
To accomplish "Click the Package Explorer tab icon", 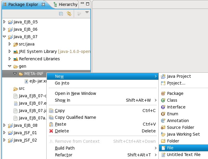I will click(5, 4).
